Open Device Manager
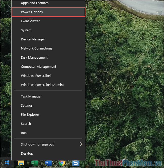The image size is (164, 168). [48, 39]
